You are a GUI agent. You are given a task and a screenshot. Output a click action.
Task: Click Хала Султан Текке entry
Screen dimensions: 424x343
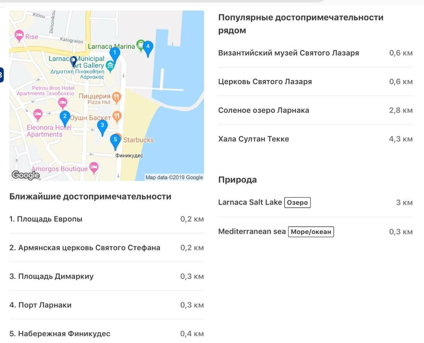[x=315, y=139]
